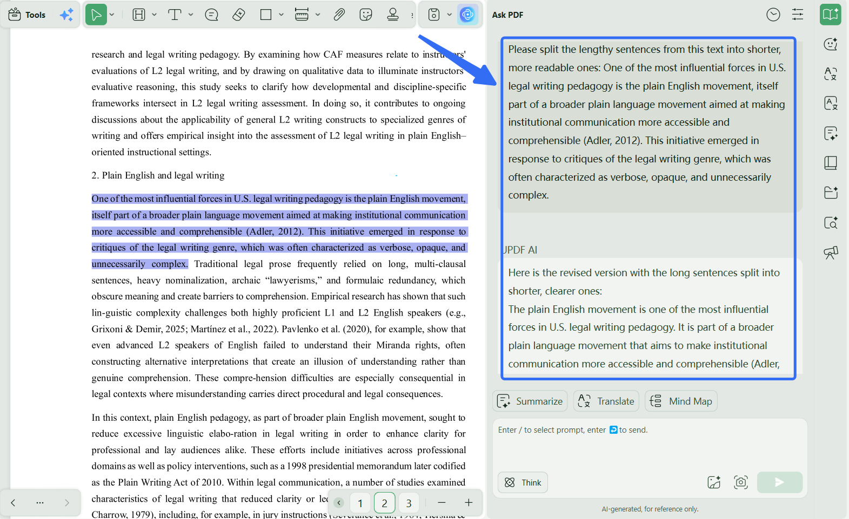
Task: Open the telescope explore sidebar icon
Action: (x=831, y=252)
